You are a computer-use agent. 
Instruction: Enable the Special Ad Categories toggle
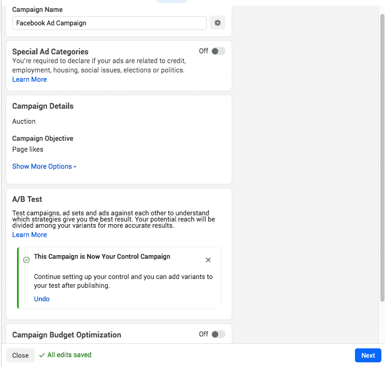tap(218, 51)
